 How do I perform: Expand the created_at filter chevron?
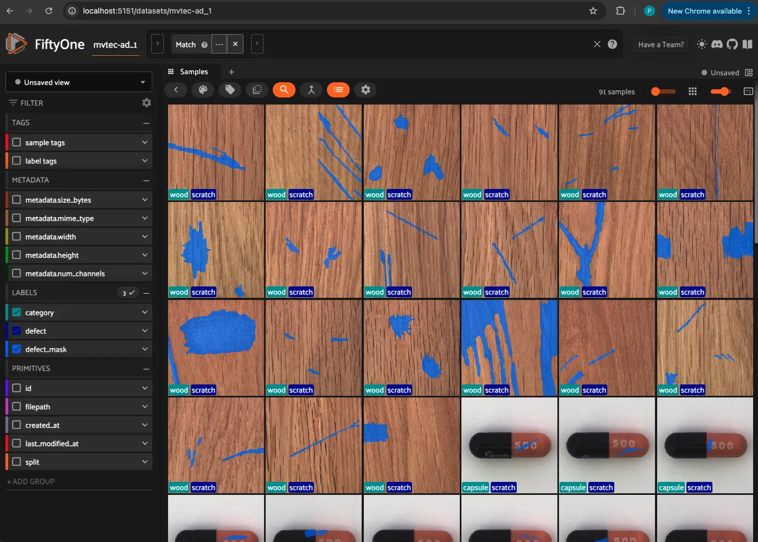click(145, 425)
